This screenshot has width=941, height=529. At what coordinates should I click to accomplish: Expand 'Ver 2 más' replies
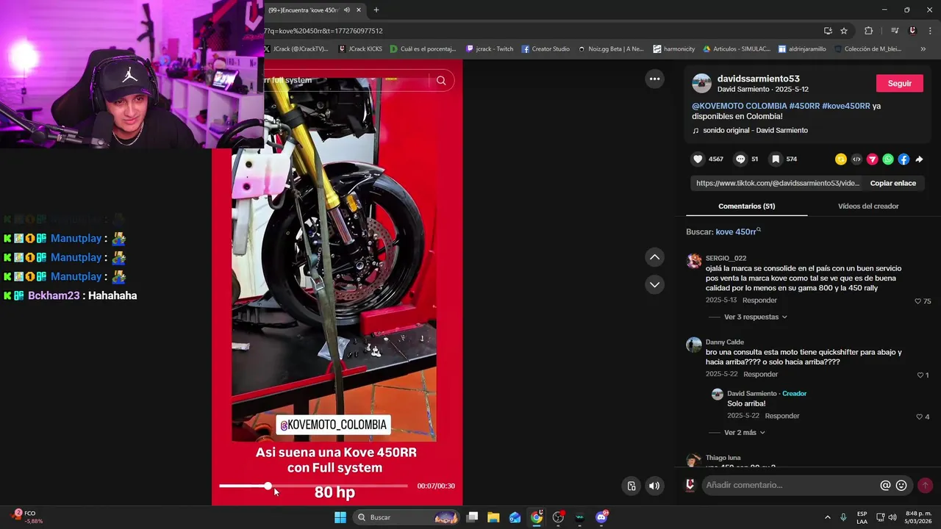click(x=745, y=433)
